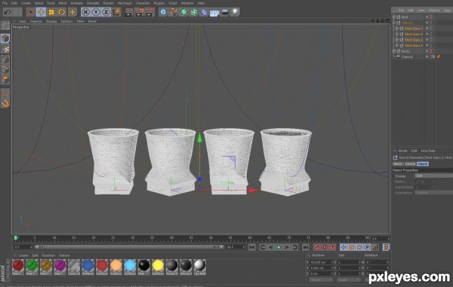Click the Render View clapperboard icon
The height and width of the screenshot is (287, 453).
129,12
